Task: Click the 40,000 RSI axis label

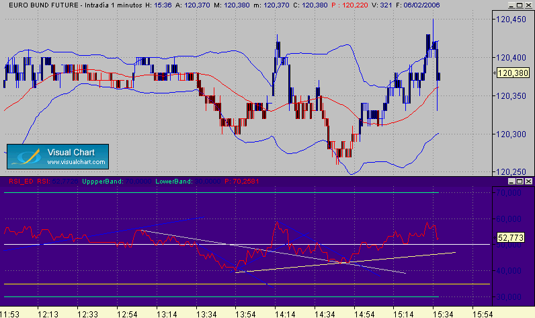Action: point(508,271)
